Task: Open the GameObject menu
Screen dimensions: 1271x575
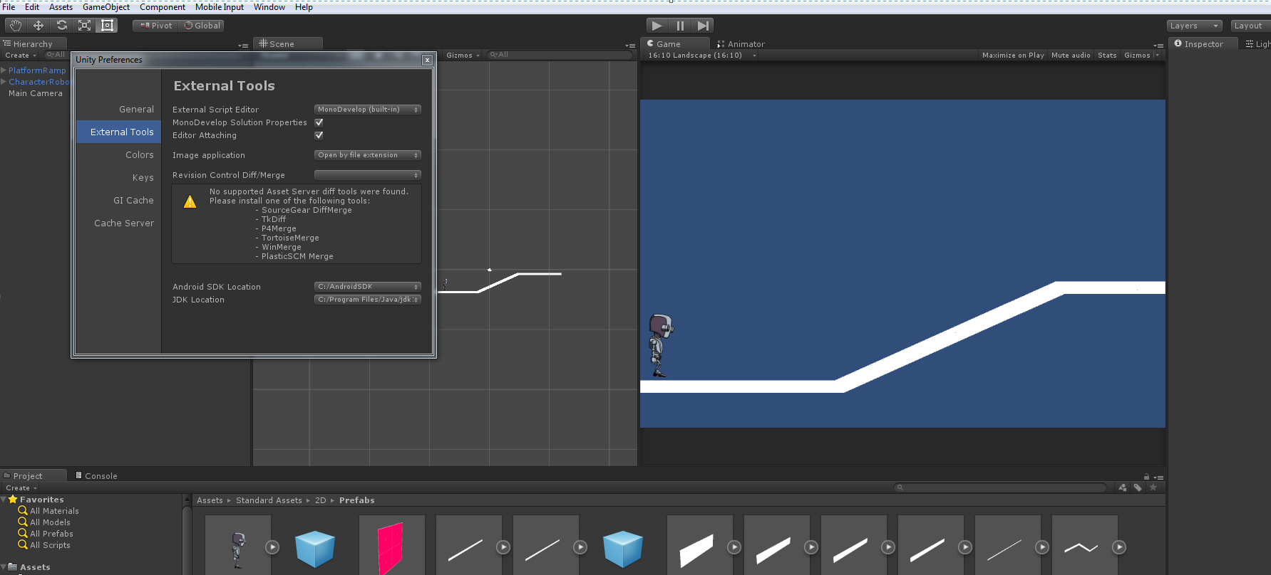Action: tap(106, 7)
